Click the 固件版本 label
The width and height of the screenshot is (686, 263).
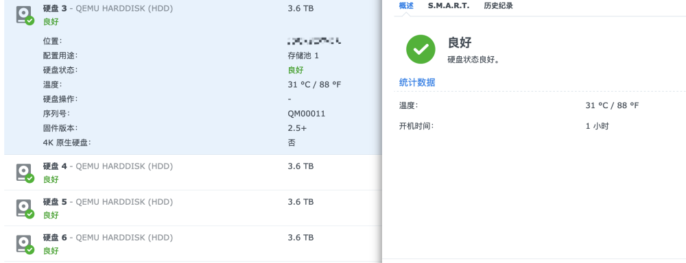(x=60, y=128)
